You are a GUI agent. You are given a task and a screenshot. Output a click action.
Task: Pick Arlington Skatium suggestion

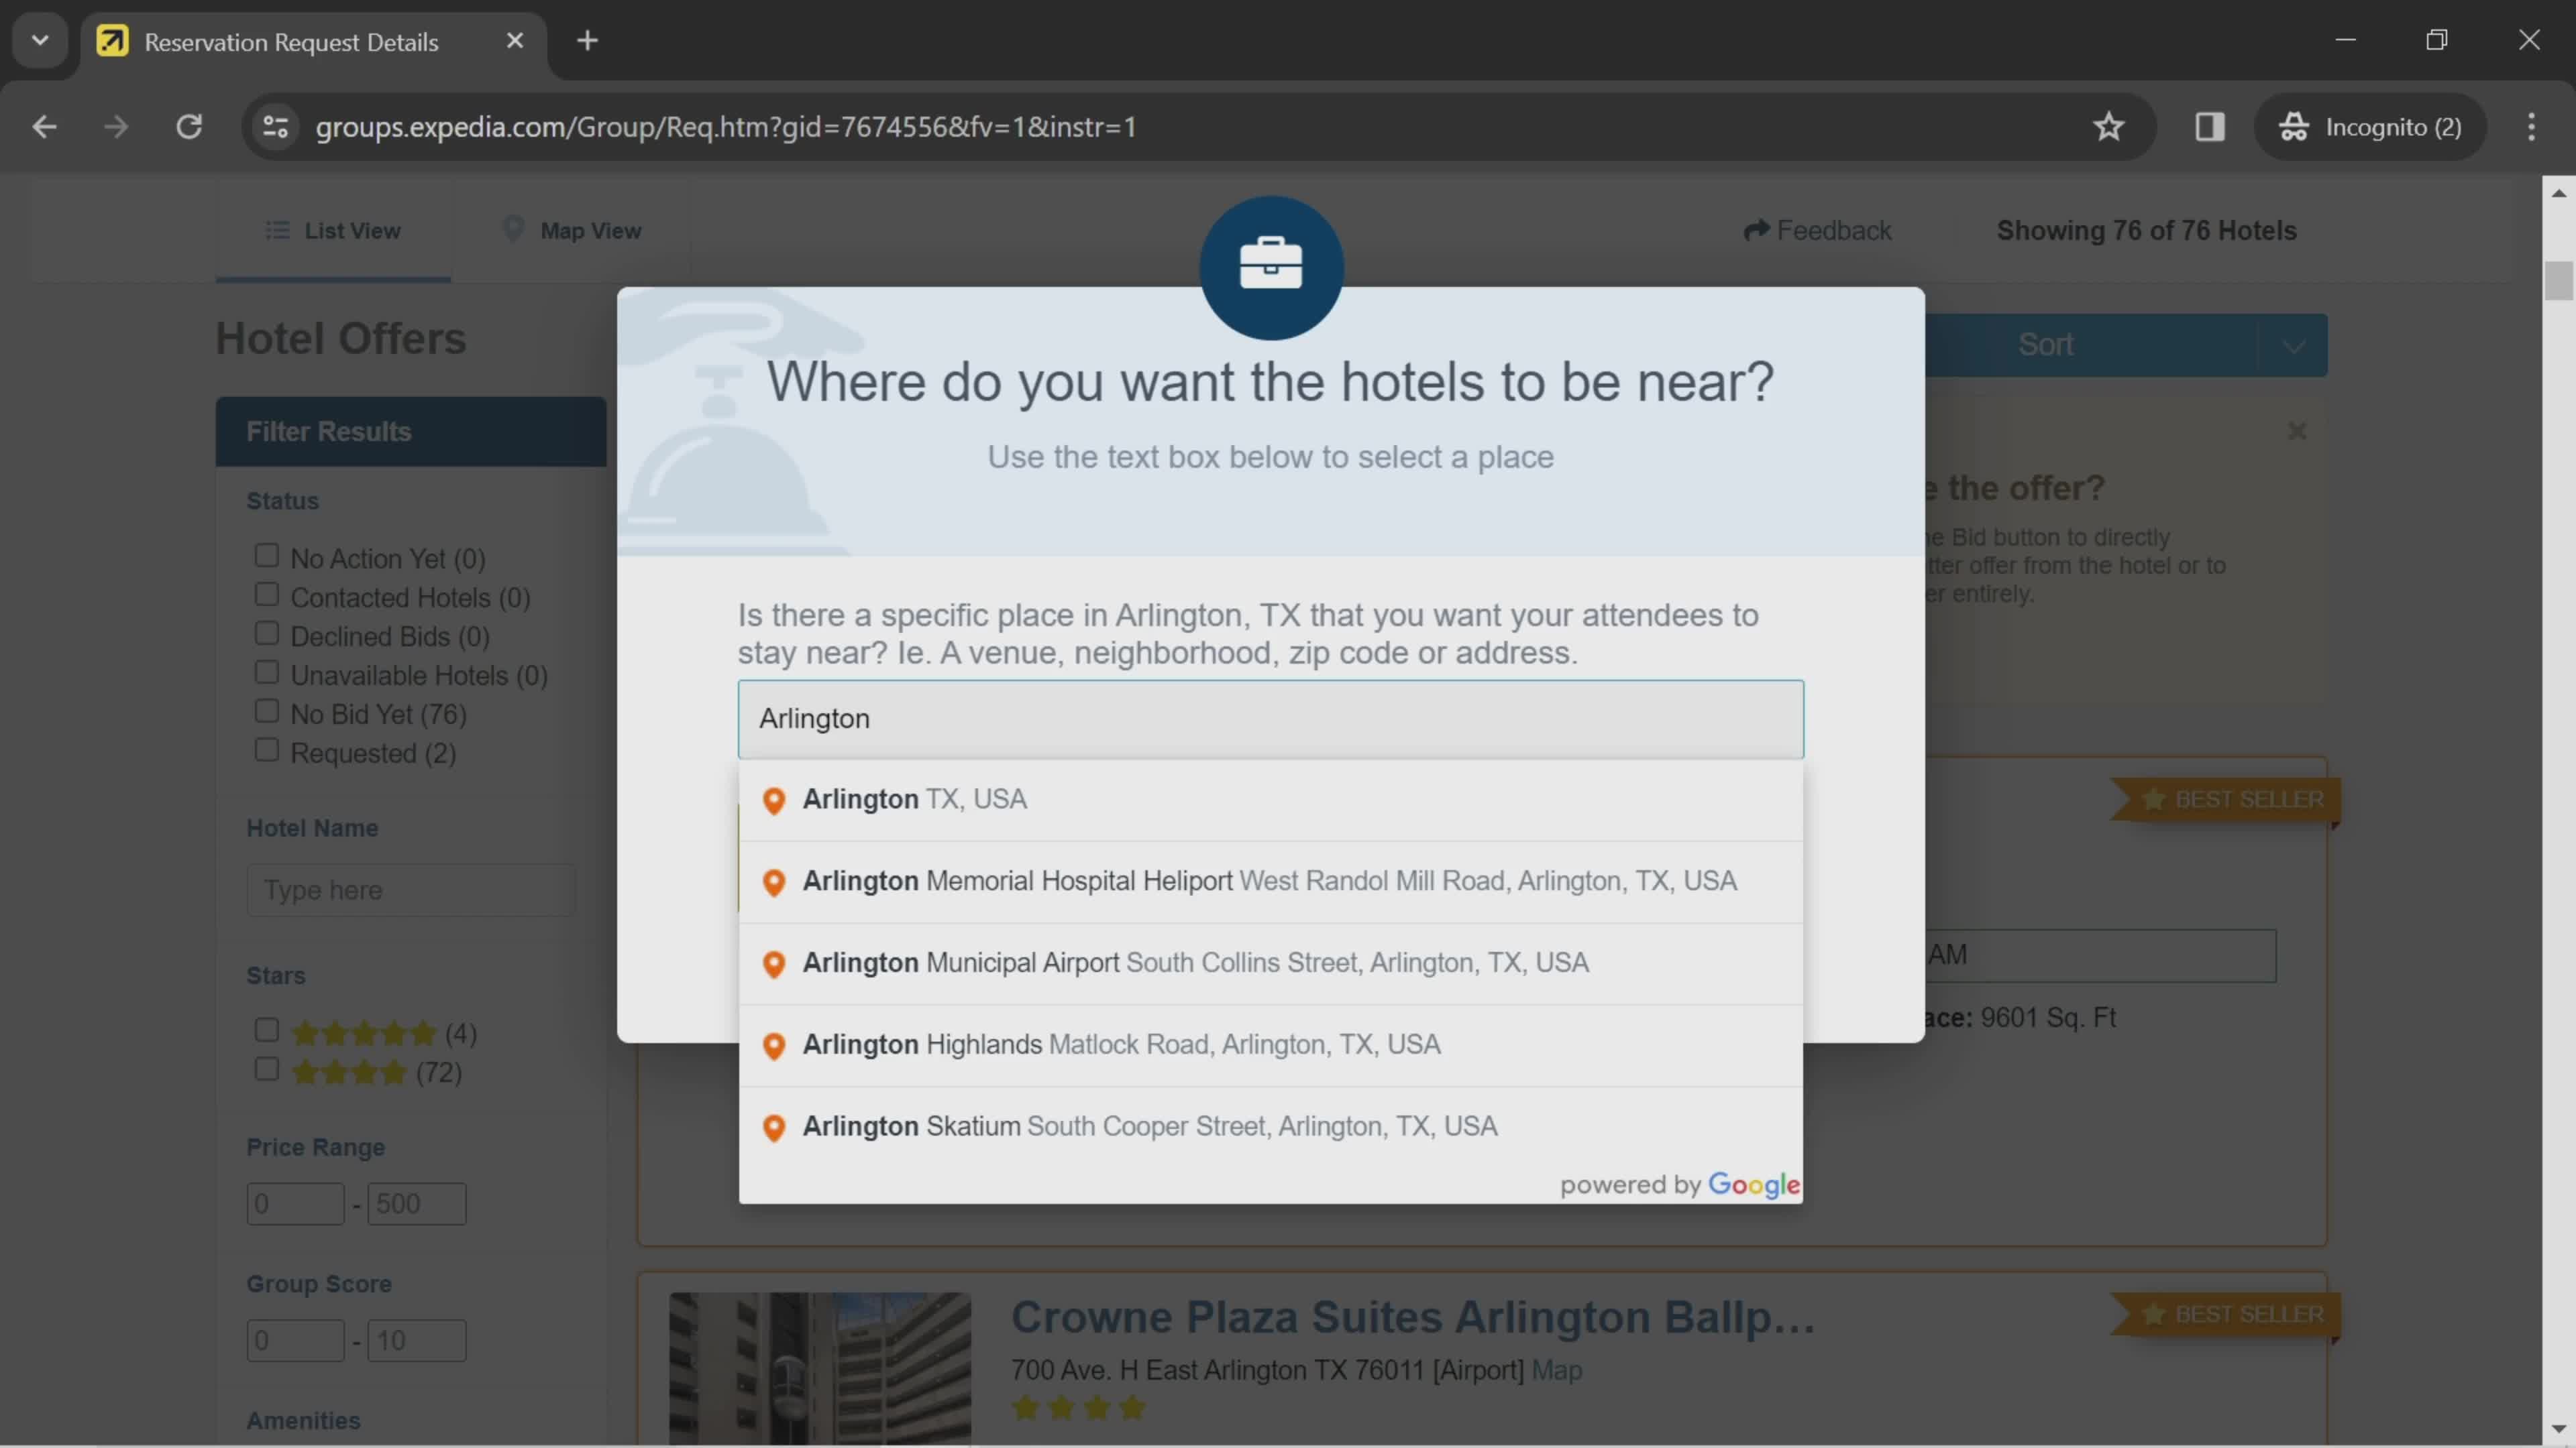point(1271,1127)
